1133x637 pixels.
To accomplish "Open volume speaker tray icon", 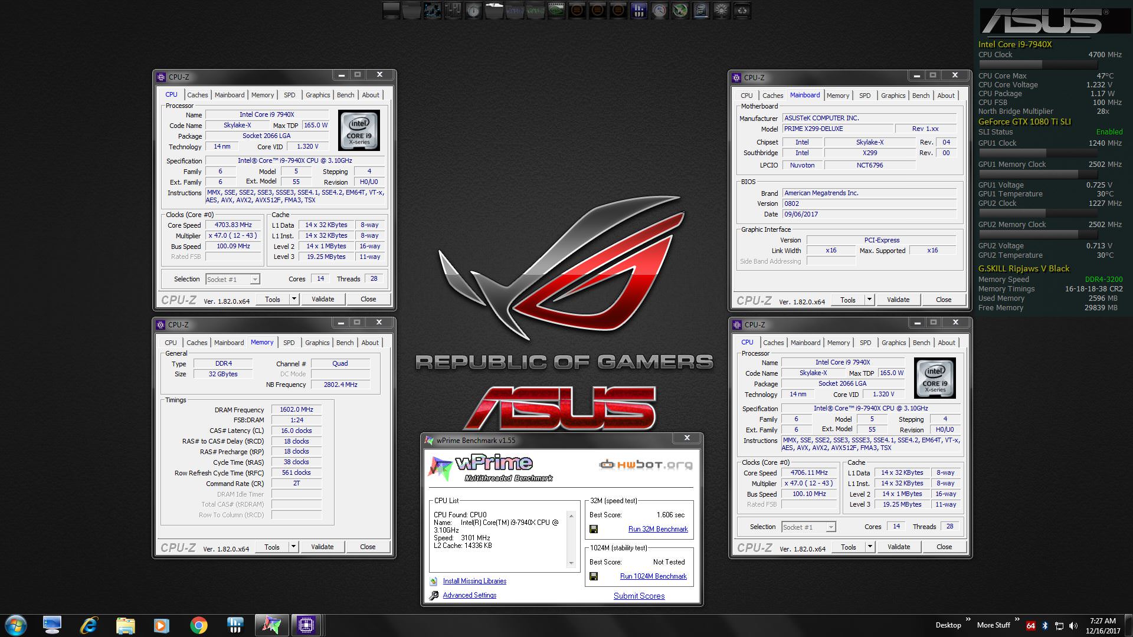I will 1073,626.
